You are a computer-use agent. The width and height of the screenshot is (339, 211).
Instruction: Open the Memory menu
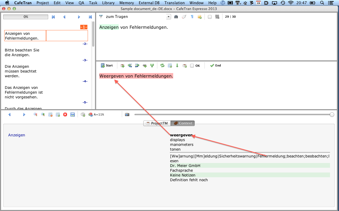tap(126, 3)
